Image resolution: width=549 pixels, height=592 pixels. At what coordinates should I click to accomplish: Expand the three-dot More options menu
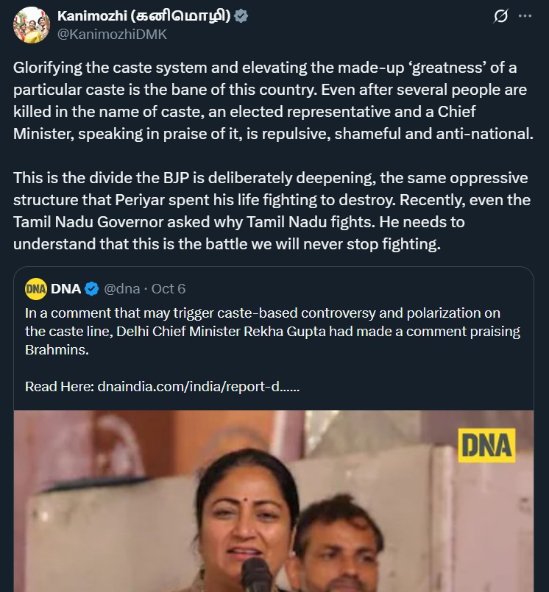525,16
